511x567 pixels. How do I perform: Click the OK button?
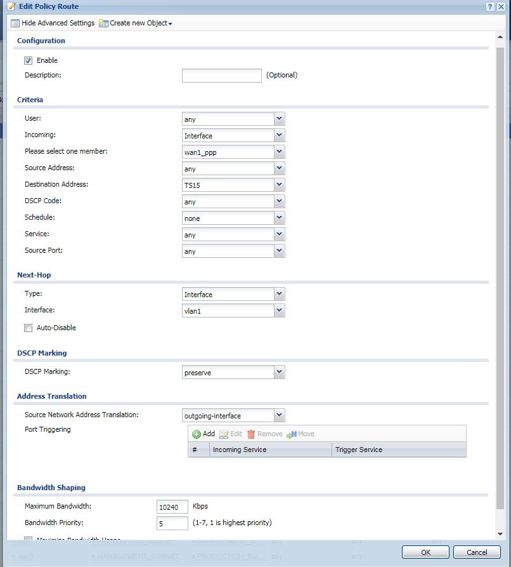tap(425, 552)
